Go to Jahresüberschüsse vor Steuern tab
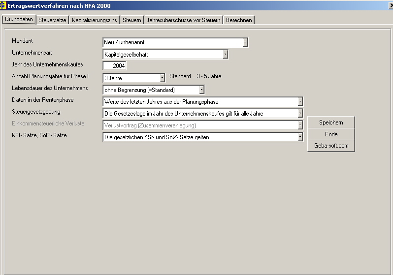Screen dimensions: 393x275 (x=183, y=20)
